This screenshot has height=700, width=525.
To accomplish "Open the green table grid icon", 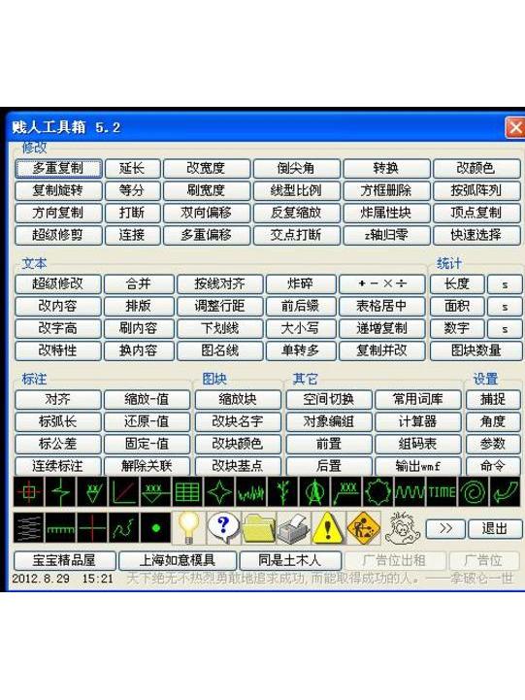I will [x=187, y=491].
